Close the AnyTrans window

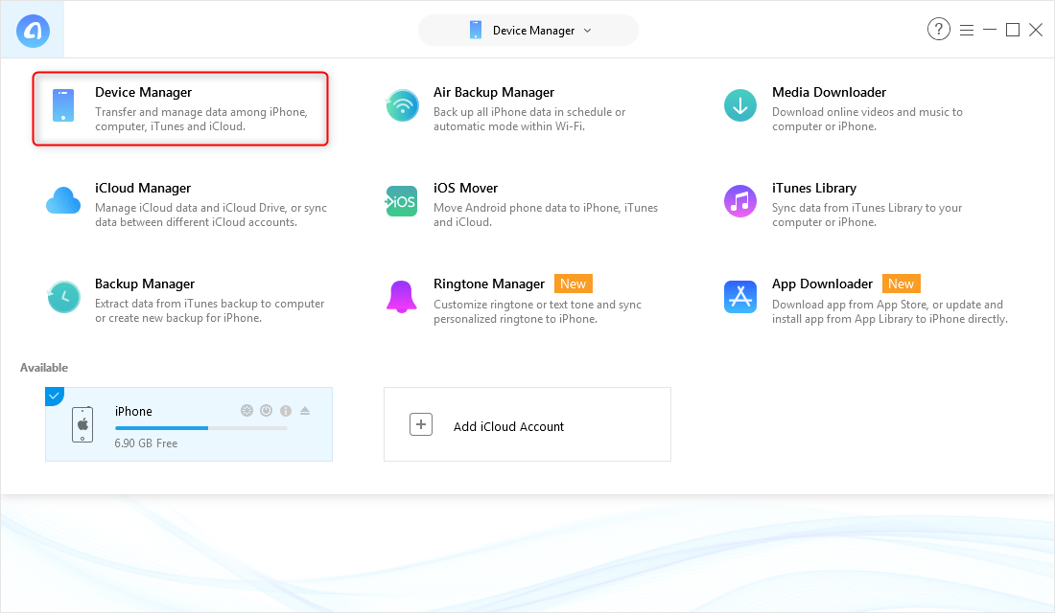click(x=1036, y=30)
